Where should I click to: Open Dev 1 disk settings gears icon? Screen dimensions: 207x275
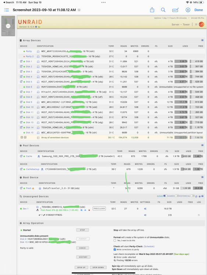pos(145,209)
